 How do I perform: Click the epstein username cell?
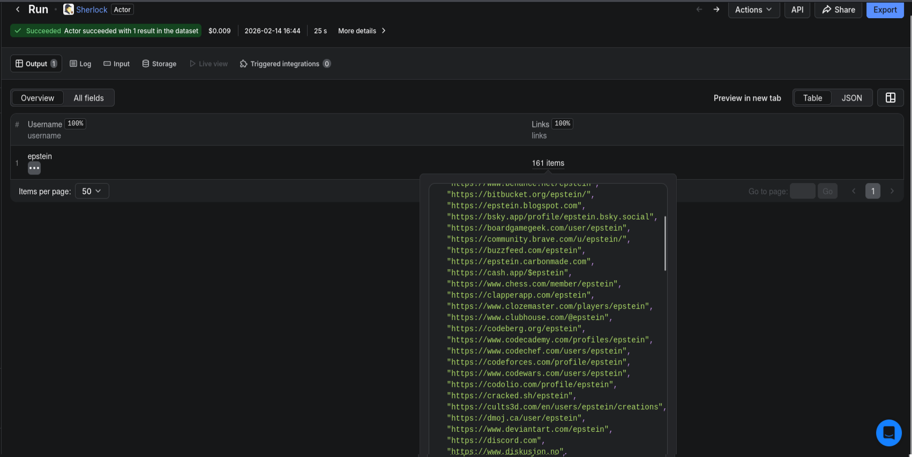(x=40, y=156)
